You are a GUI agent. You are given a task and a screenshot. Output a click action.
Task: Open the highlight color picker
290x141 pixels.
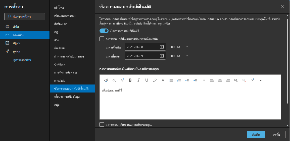point(155,80)
